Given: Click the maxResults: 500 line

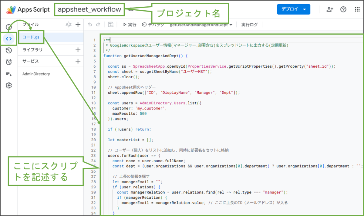Looking at the screenshot, I should point(130,113).
